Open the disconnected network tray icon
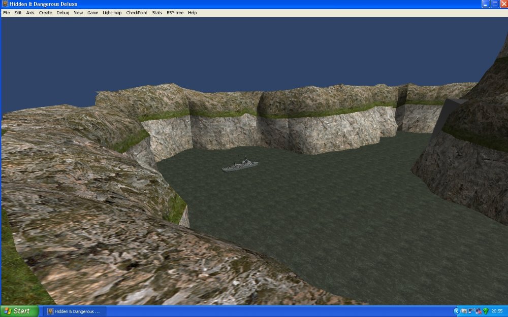 [479, 311]
